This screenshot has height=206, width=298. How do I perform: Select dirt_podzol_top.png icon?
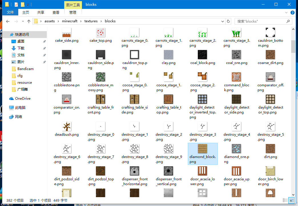pyautogui.click(x=100, y=171)
